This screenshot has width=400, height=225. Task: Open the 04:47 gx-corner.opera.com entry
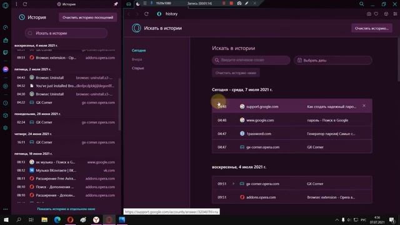coord(292,147)
